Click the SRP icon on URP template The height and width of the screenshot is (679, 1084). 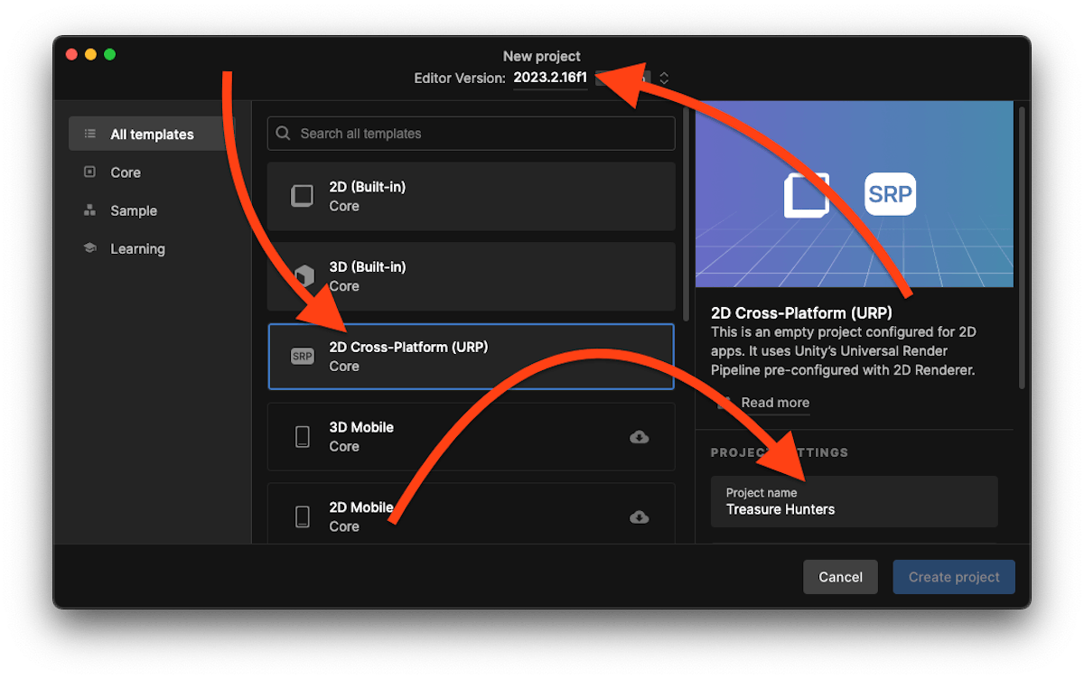[x=302, y=357]
